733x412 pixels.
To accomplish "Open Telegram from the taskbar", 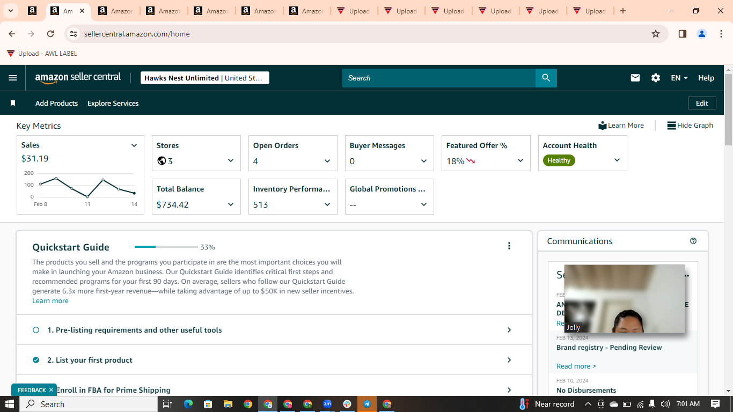I will pos(367,404).
